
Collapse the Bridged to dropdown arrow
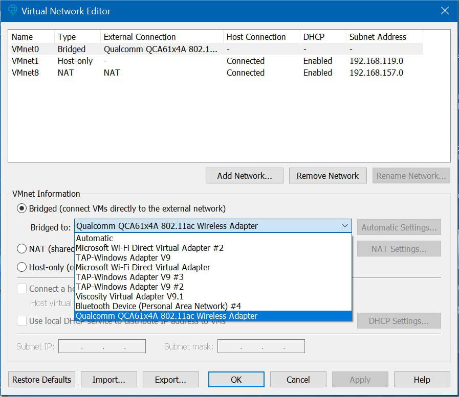pyautogui.click(x=344, y=226)
